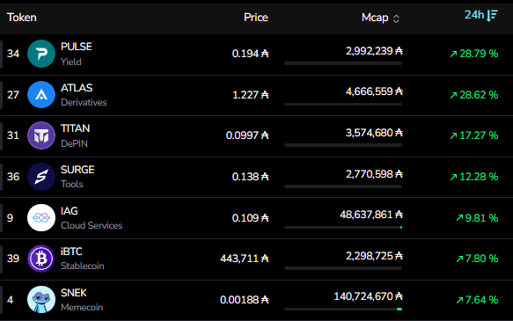Select the Memecoin category under SNEK
Screen dimensions: 513x321
tap(82, 307)
